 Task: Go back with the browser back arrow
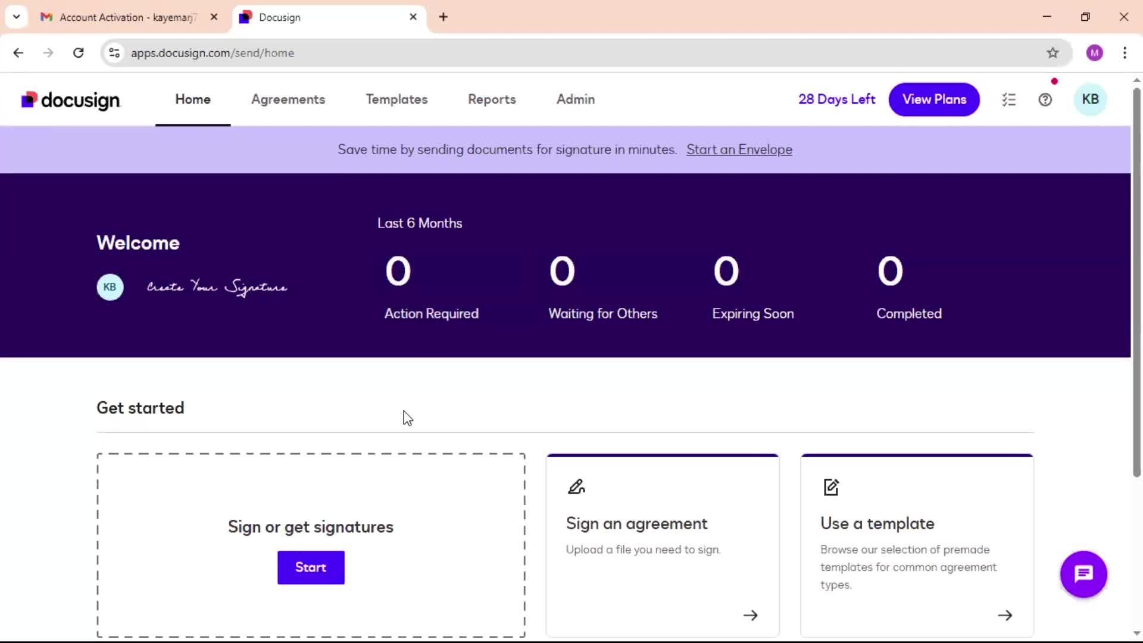tap(18, 53)
